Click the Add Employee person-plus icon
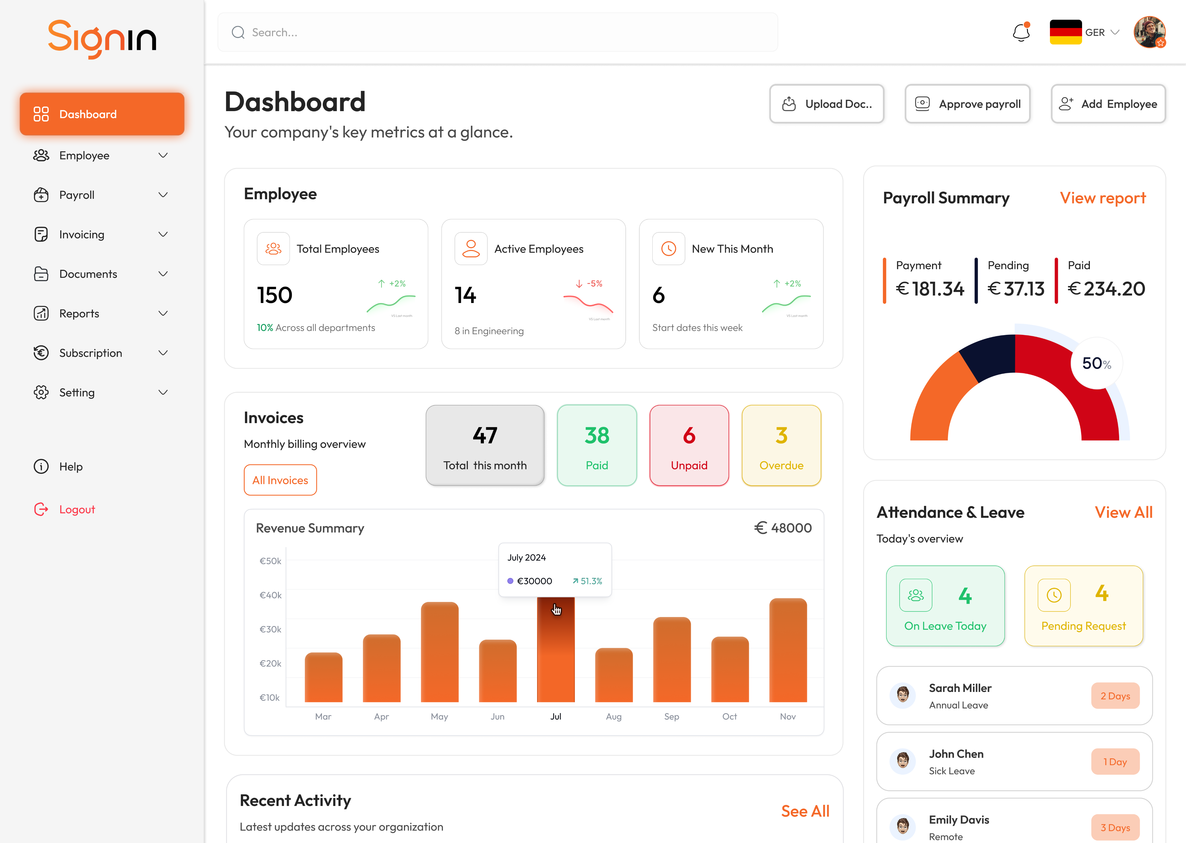Viewport: 1186px width, 843px height. [1066, 103]
